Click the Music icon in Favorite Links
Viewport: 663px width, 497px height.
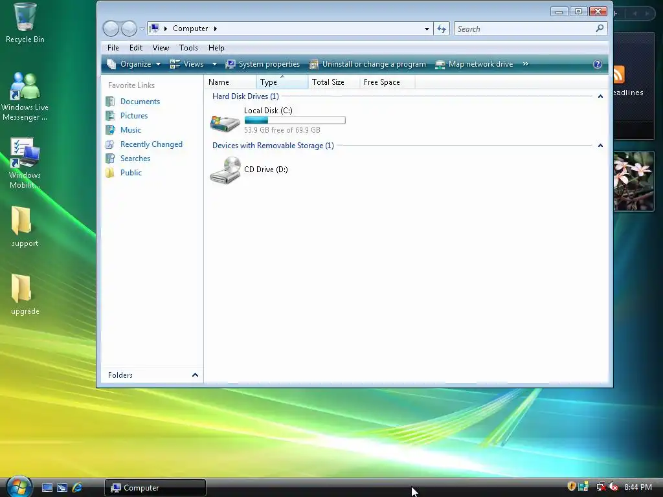tap(110, 129)
